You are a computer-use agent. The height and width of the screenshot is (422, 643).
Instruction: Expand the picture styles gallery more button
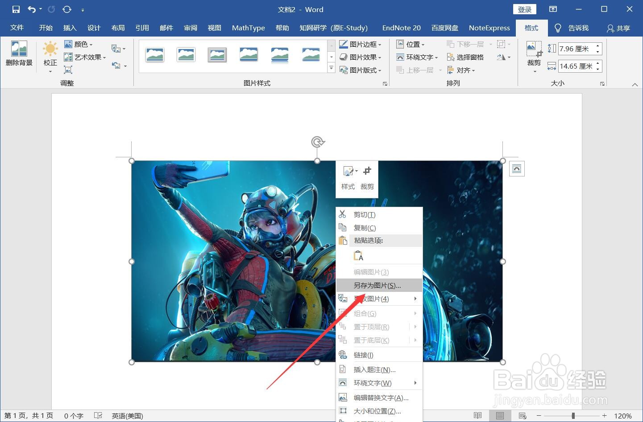331,68
